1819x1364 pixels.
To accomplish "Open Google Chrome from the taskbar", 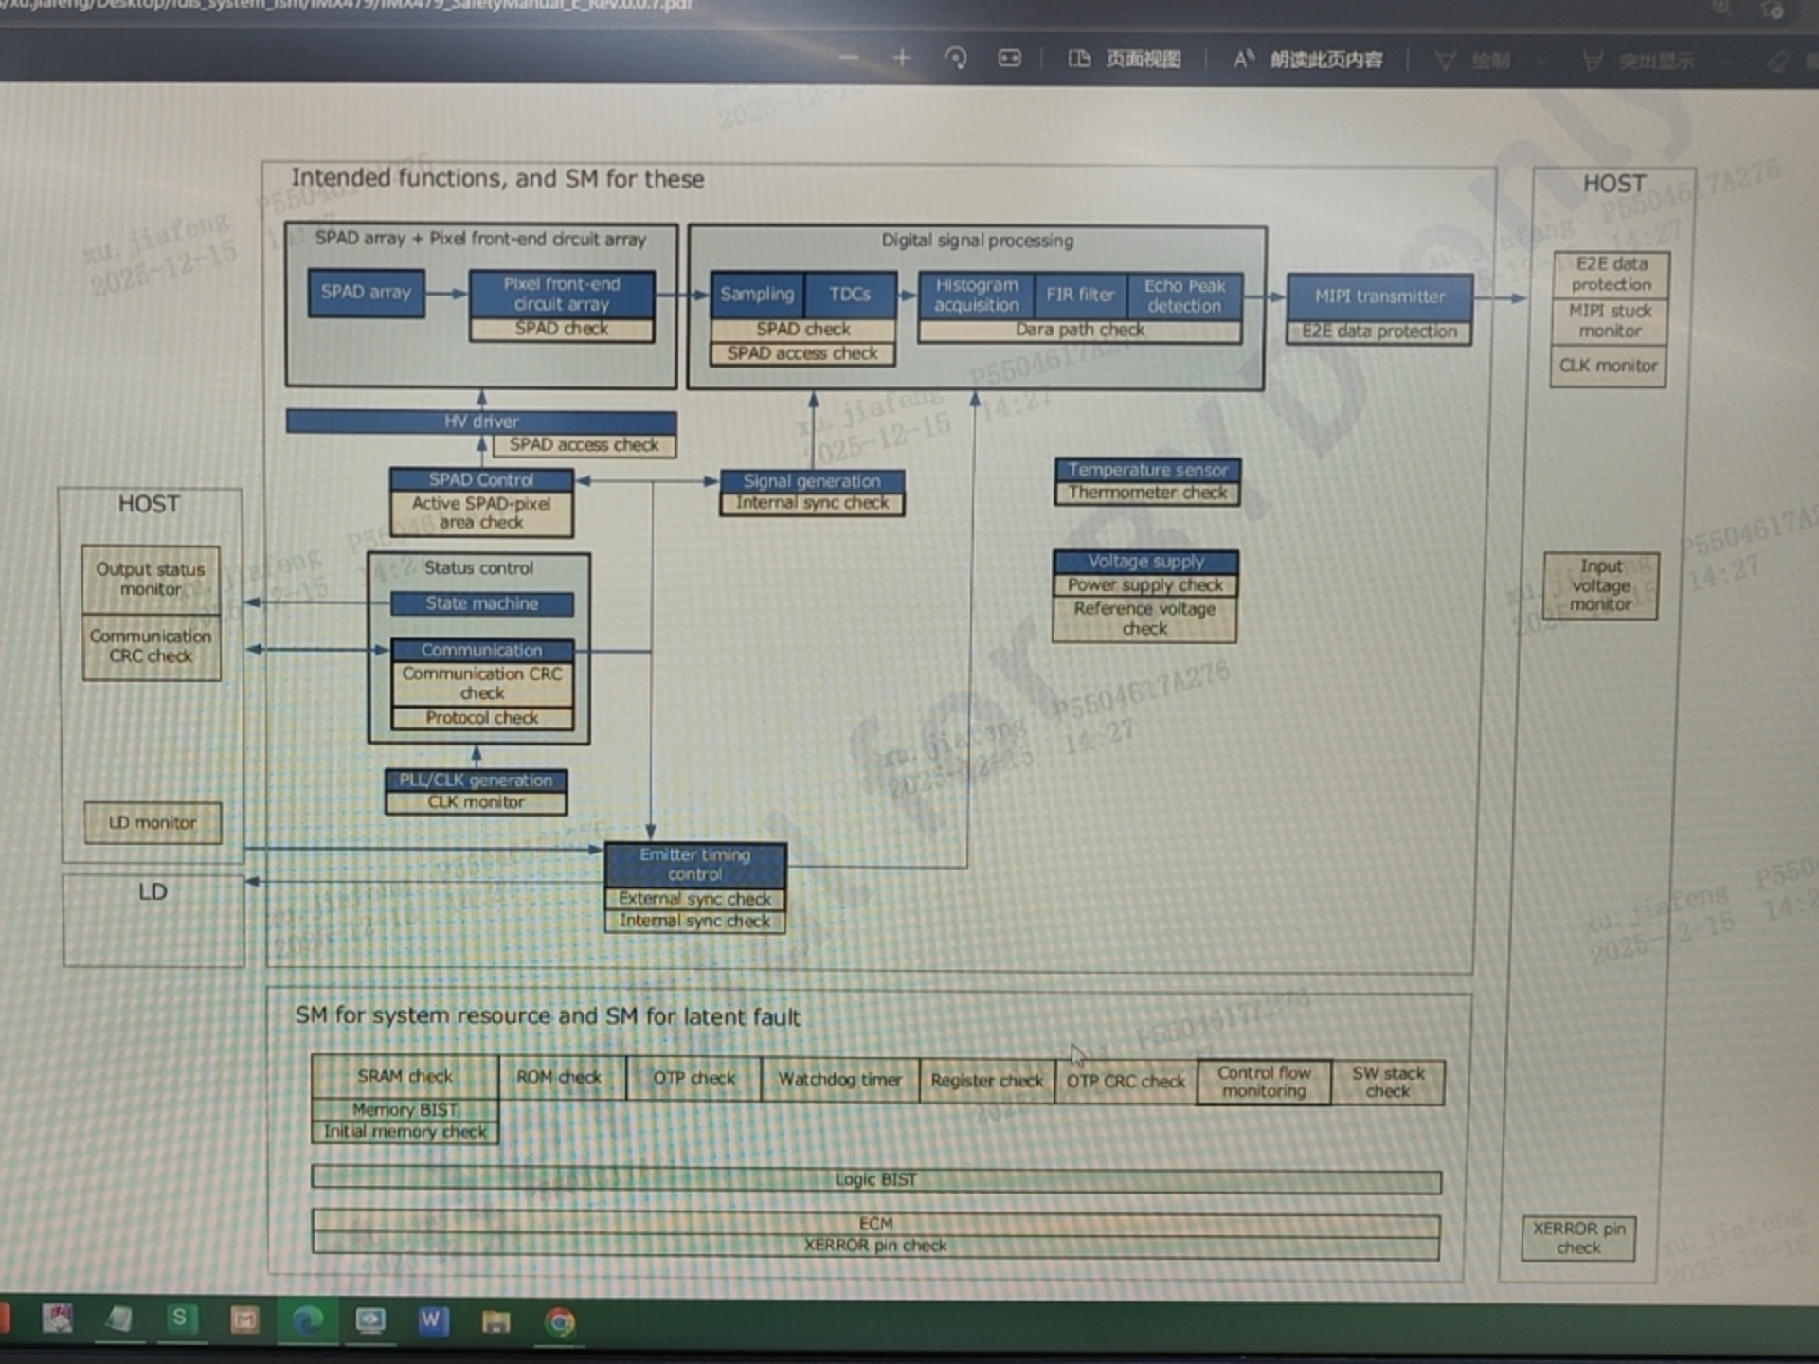I will (x=560, y=1322).
